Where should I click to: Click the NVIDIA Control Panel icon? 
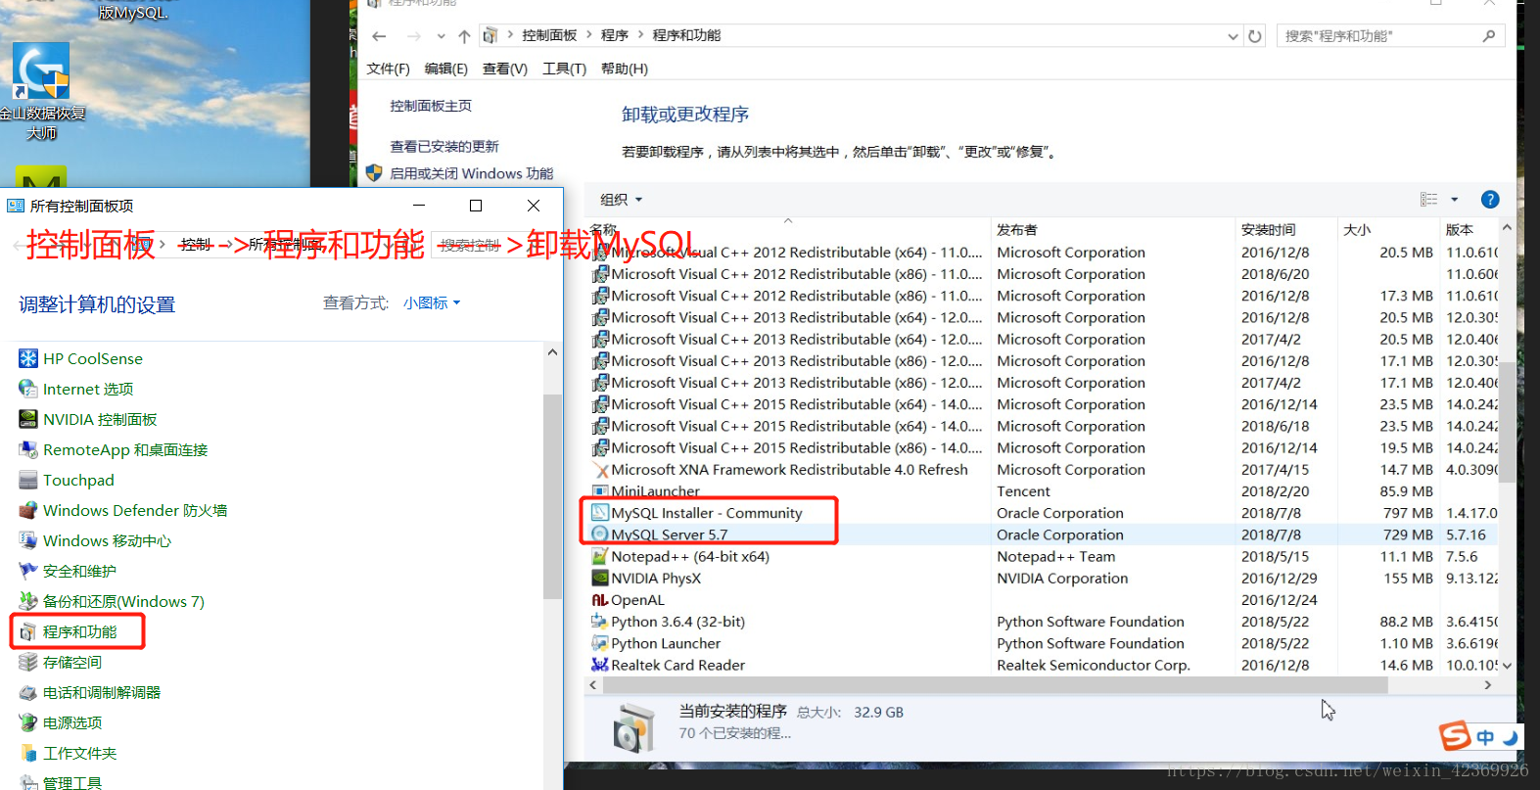28,419
